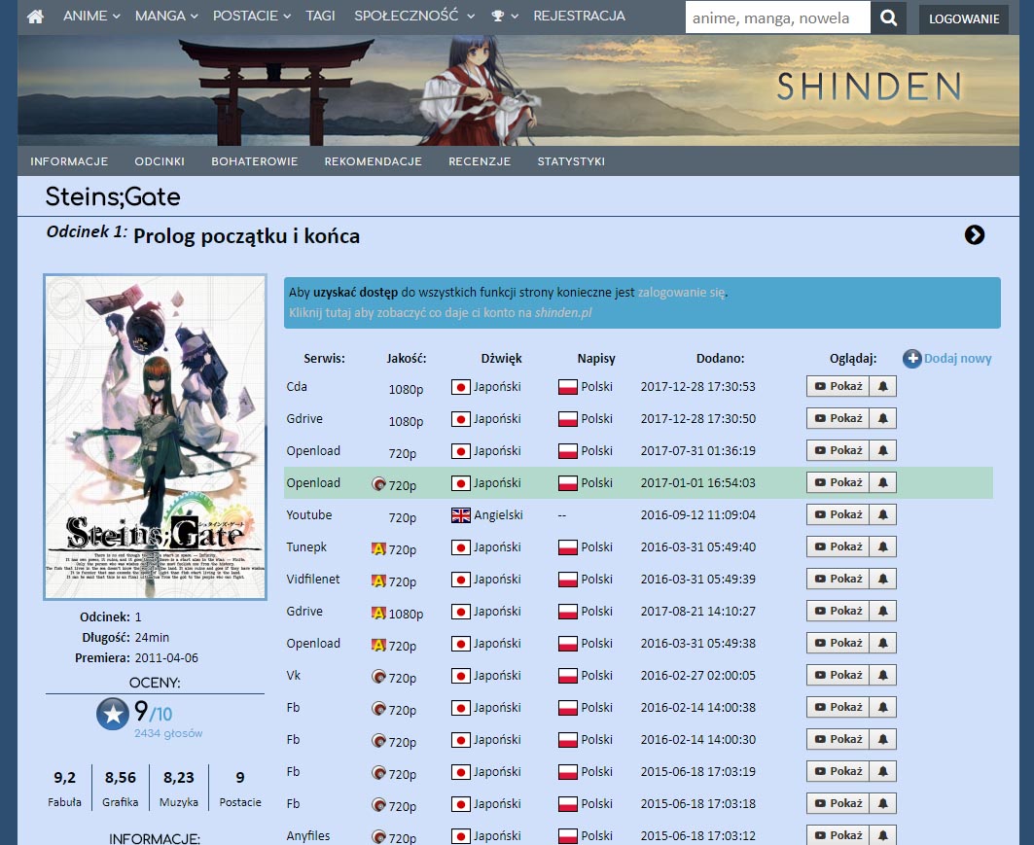Click the Steins;Gate cover image
Screen dimensions: 1034x845
[155, 437]
